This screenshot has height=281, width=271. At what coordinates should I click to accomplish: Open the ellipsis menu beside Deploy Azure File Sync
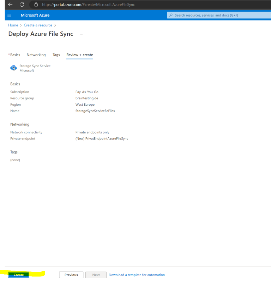point(82,34)
